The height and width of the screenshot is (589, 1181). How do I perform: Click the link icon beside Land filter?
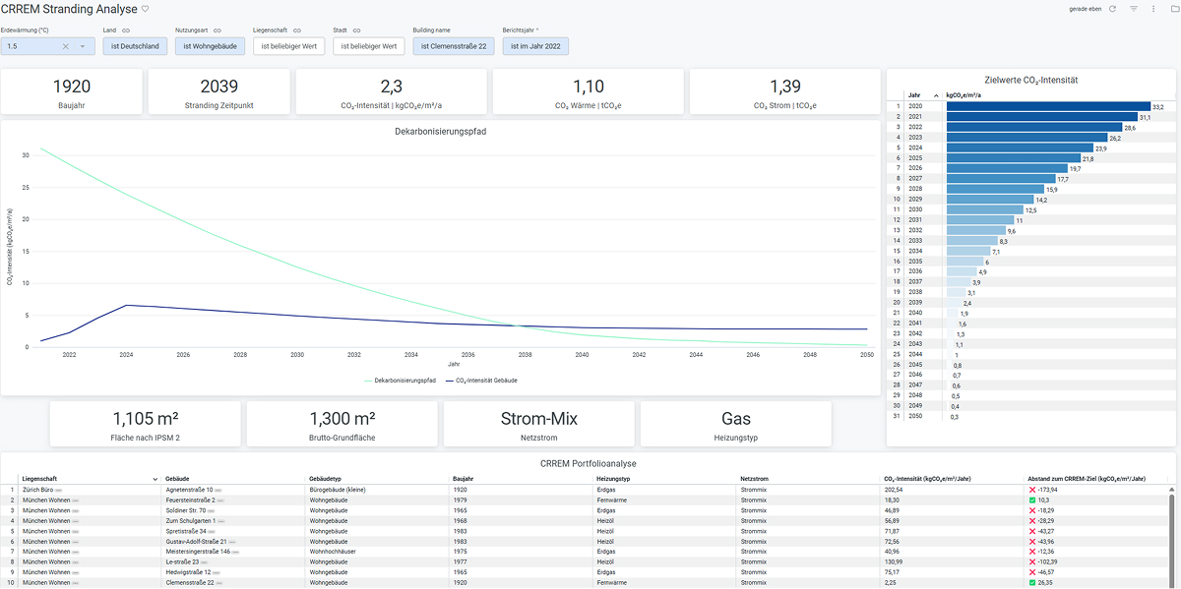(126, 30)
